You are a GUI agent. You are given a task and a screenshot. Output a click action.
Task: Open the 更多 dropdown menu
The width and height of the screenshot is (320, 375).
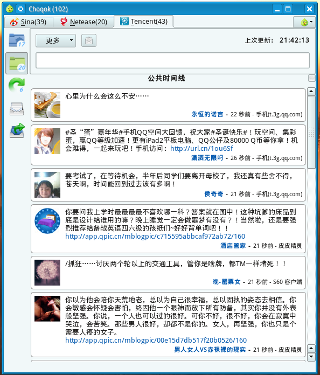click(55, 40)
